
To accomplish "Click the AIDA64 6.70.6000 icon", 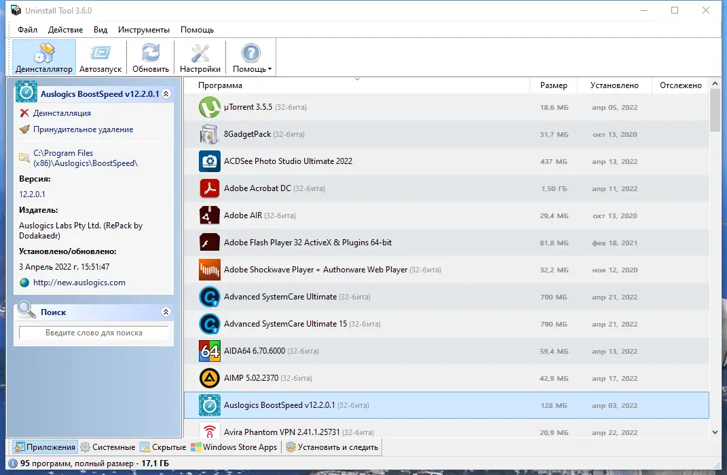I will pos(210,351).
